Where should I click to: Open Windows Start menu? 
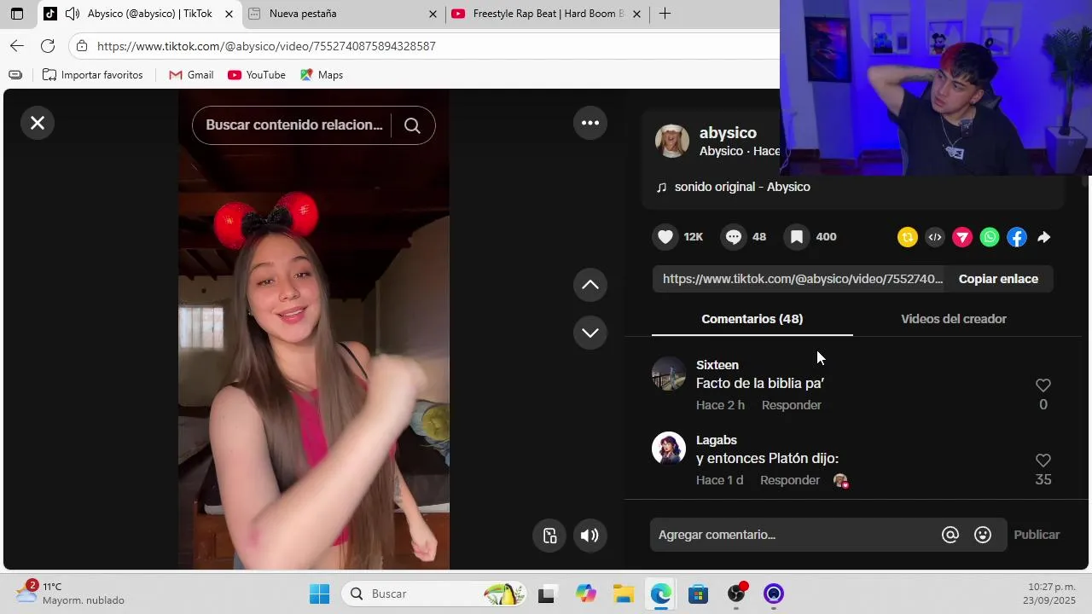click(x=319, y=594)
